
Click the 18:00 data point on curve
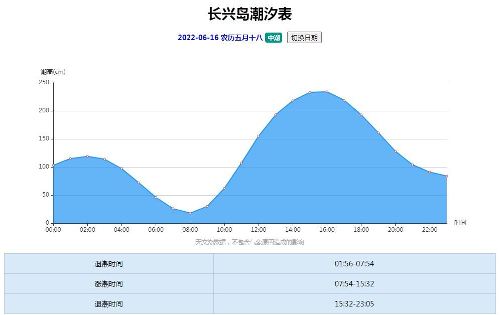point(361,114)
